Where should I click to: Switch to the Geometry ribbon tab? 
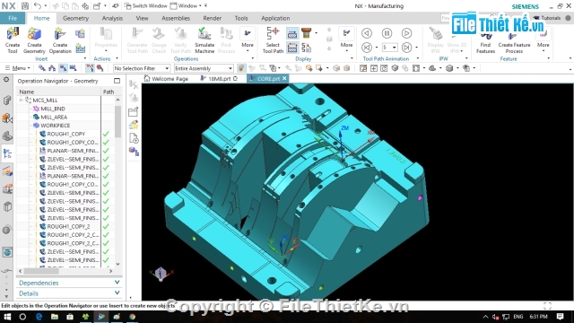pos(75,18)
